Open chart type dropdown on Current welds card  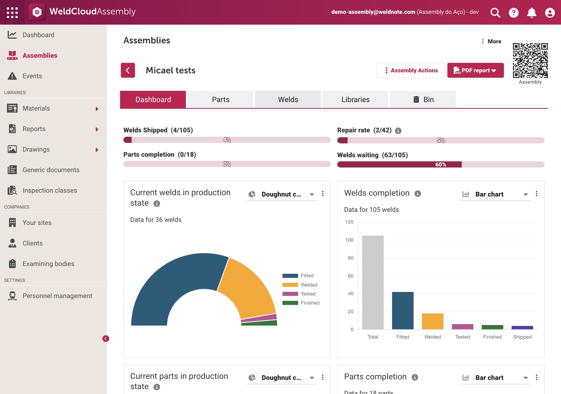[282, 194]
